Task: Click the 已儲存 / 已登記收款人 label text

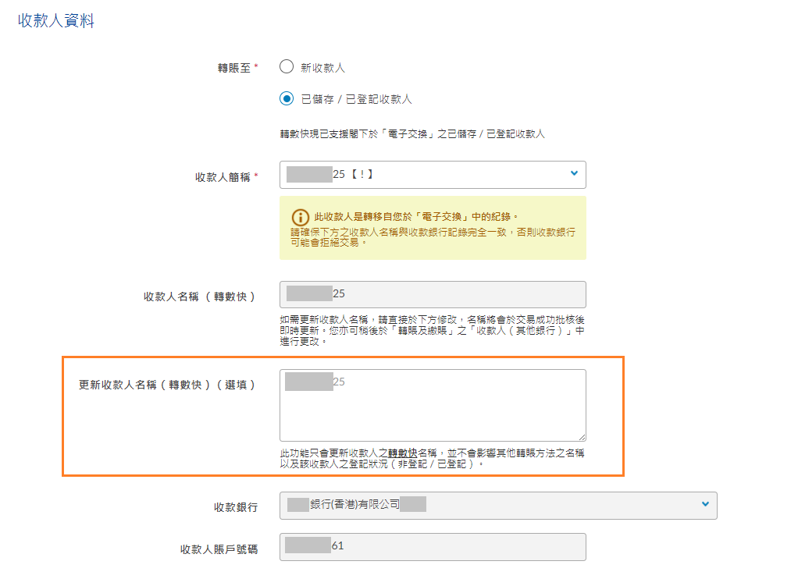Action: click(x=356, y=100)
